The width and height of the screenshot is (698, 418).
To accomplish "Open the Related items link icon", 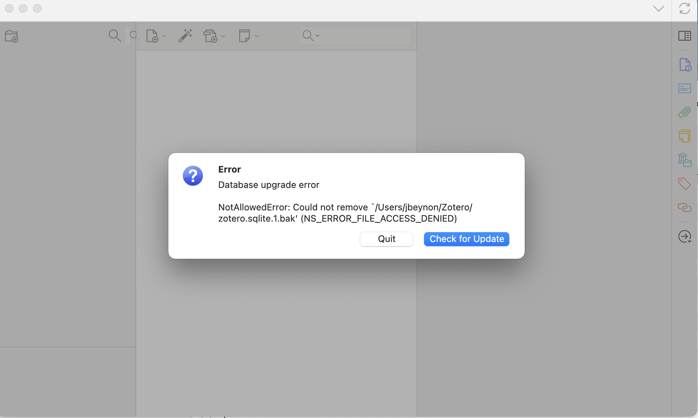I will click(685, 208).
